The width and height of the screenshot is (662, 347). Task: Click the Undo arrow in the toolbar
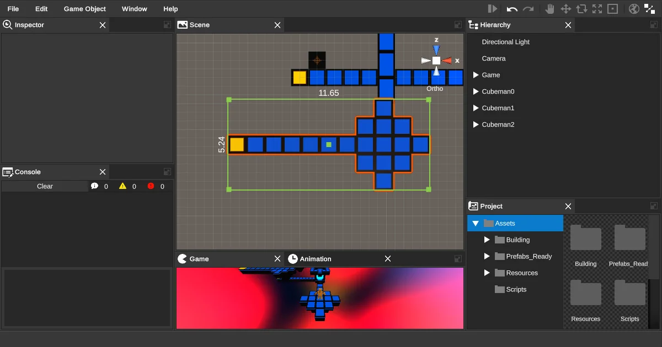512,8
